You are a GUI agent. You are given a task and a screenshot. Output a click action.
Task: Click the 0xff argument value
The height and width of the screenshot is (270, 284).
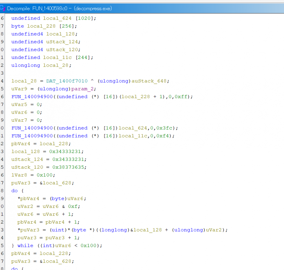pyautogui.click(x=181, y=97)
